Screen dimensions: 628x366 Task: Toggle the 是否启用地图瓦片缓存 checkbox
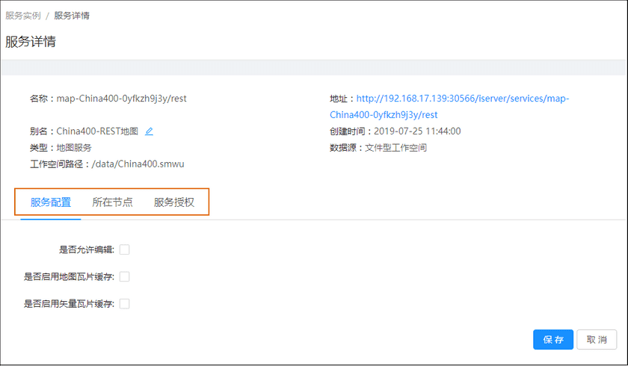(125, 276)
